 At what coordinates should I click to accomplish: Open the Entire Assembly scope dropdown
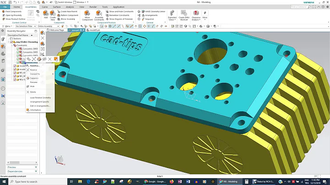coord(49,26)
